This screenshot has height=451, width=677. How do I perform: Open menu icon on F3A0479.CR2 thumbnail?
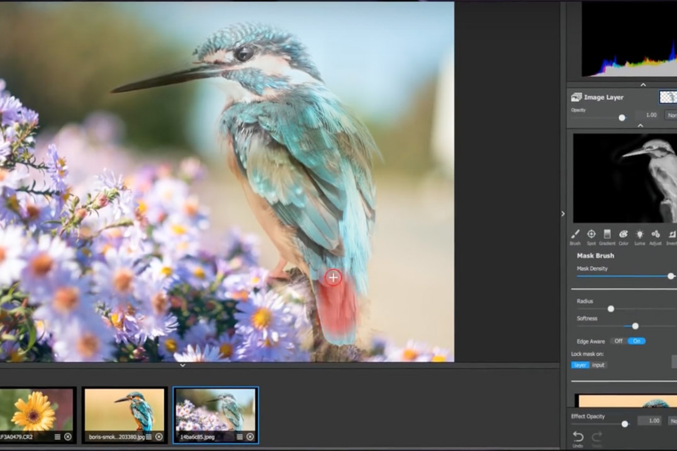[57, 437]
